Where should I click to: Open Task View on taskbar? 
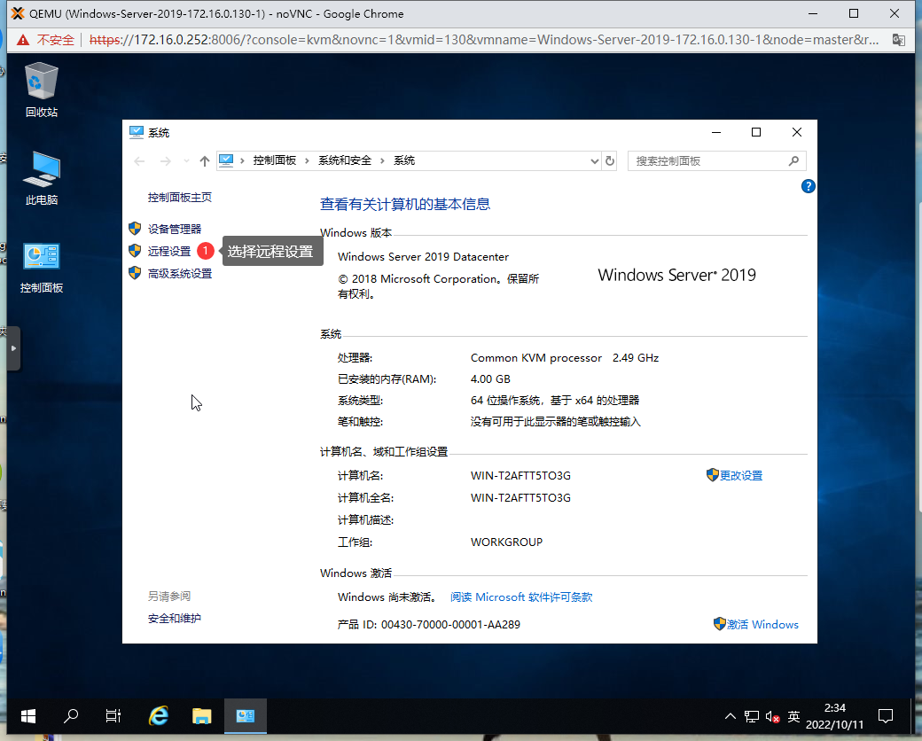point(113,716)
